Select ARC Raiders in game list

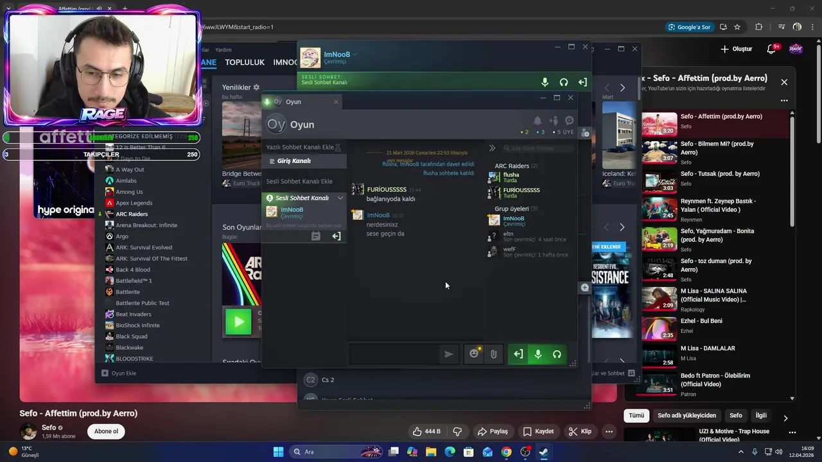[132, 214]
